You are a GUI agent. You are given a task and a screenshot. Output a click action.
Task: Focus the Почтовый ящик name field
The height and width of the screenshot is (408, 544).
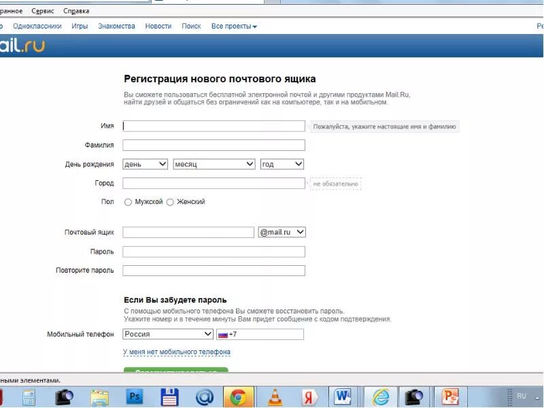click(x=188, y=232)
